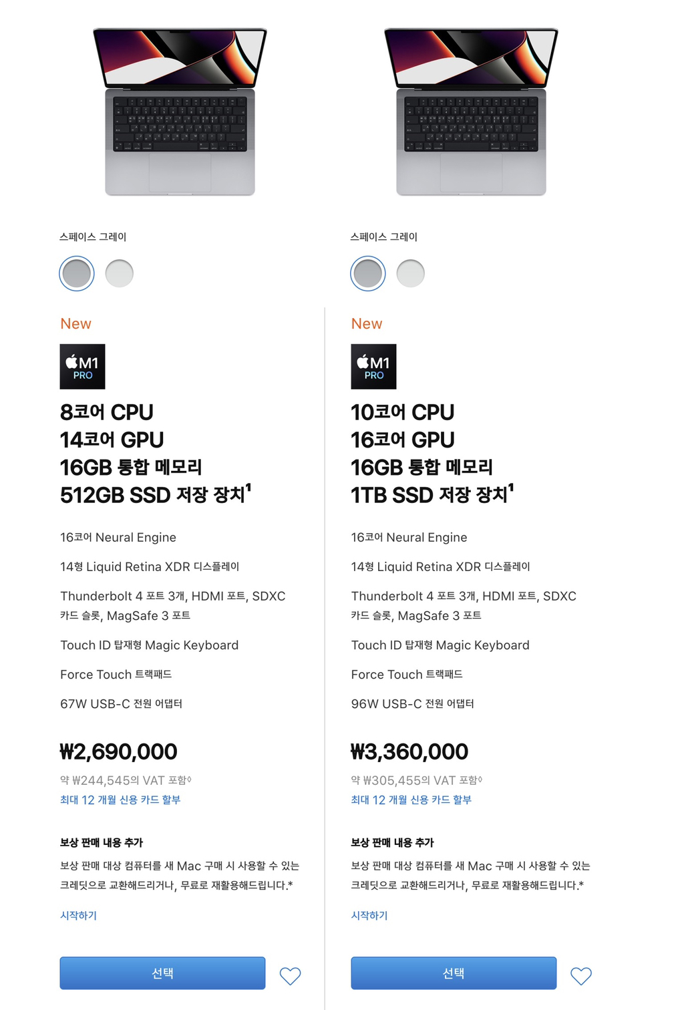Click 시작하기 trade-in link on left model
676x1010 pixels.
[x=79, y=915]
